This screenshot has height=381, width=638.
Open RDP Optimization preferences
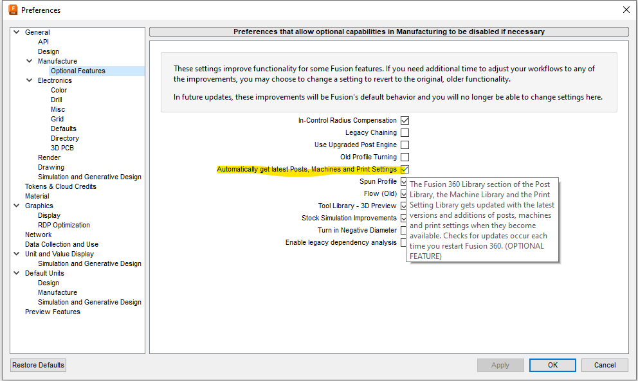coord(64,225)
